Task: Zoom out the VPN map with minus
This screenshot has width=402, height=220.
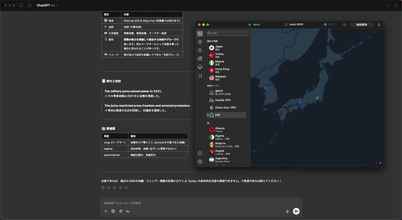Action: click(x=376, y=163)
